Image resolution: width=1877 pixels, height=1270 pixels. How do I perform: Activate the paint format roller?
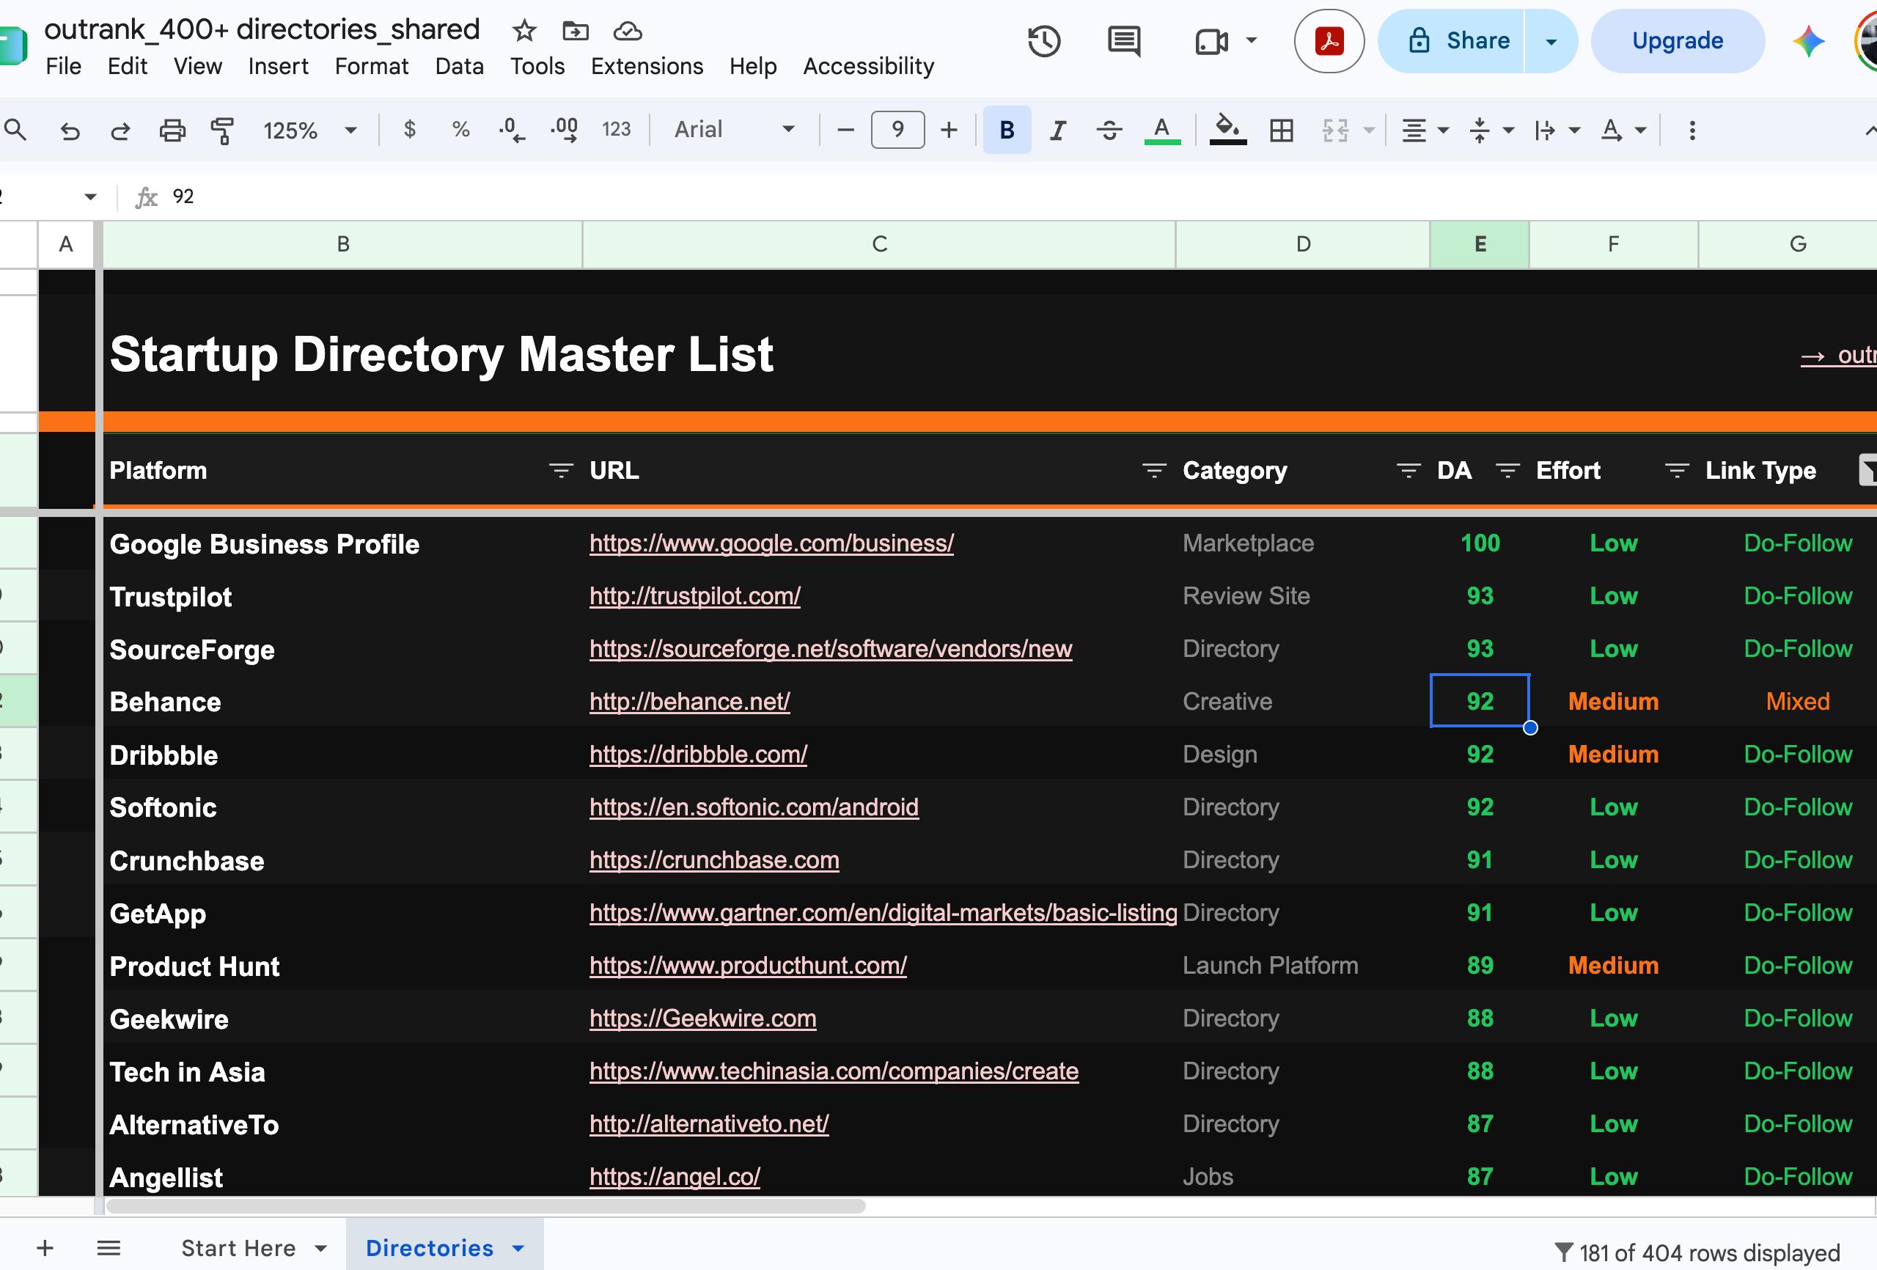pyautogui.click(x=222, y=130)
